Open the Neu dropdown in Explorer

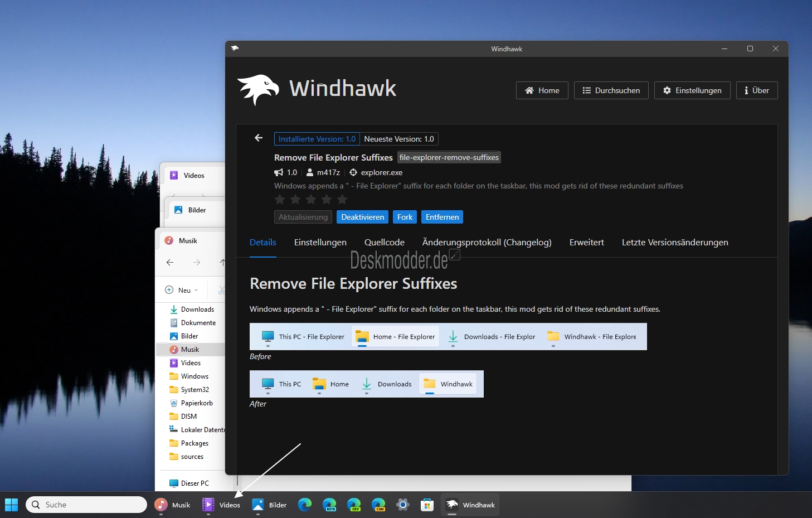pos(182,290)
